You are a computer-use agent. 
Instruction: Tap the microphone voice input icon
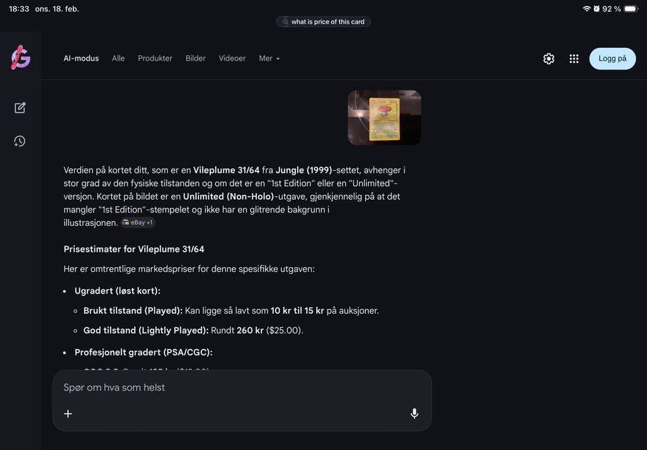[414, 414]
